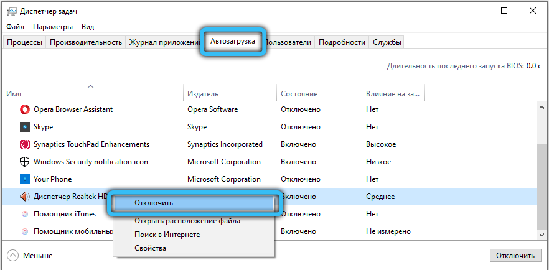Switch to the Производительность tab
549x270 pixels.
(x=85, y=42)
